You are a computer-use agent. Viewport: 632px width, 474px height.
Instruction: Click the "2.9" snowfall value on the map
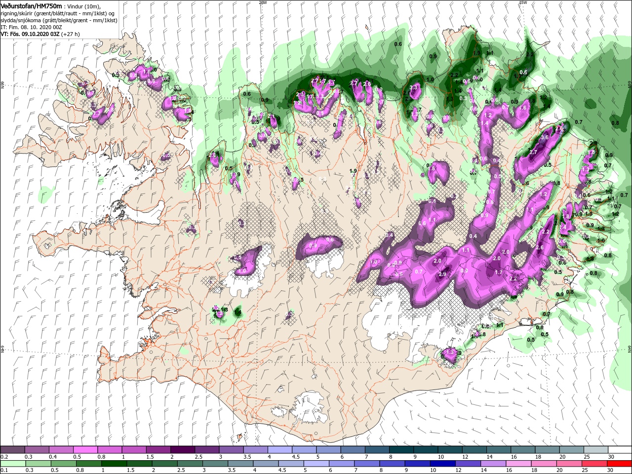tap(442, 275)
